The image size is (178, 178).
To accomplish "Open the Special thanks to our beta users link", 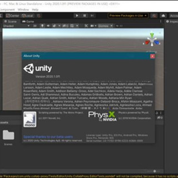I will pos(48,137).
